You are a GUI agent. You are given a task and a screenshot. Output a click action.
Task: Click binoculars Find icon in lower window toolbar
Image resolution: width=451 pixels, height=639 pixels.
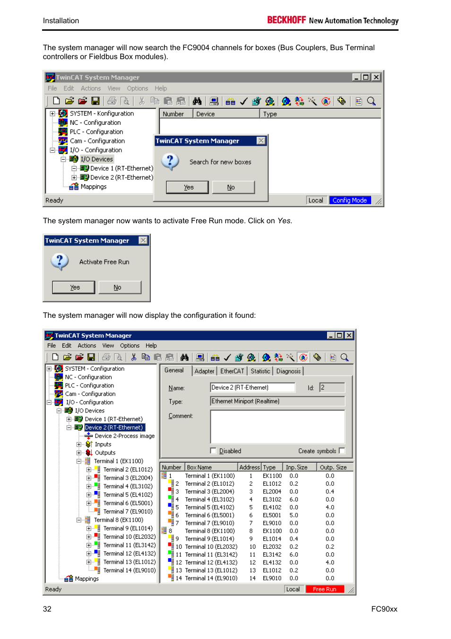point(184,358)
